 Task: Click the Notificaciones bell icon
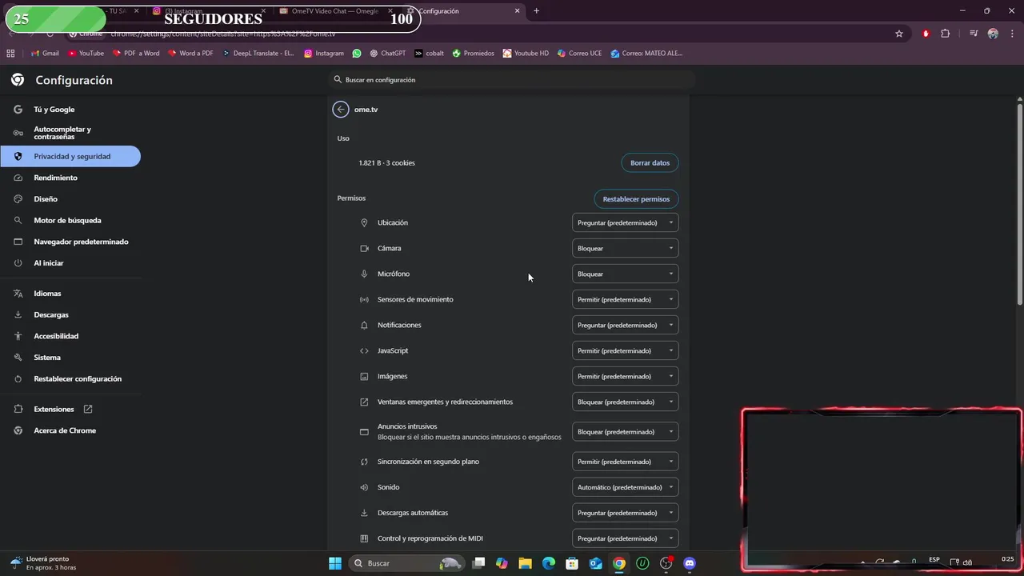point(364,325)
